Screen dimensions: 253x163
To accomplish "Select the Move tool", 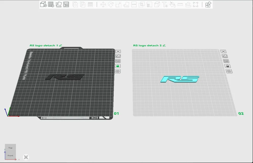I will coord(103,5).
